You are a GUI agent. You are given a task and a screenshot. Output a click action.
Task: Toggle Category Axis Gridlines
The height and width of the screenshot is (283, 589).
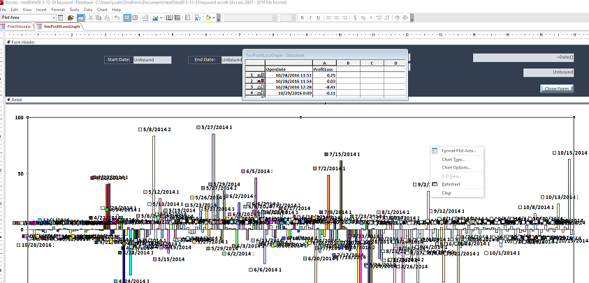click(169, 17)
